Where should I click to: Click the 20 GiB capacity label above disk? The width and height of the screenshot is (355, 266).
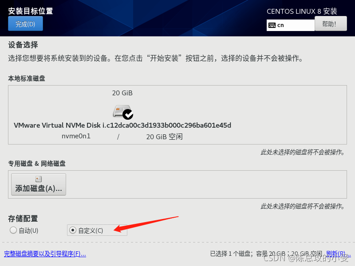122,93
